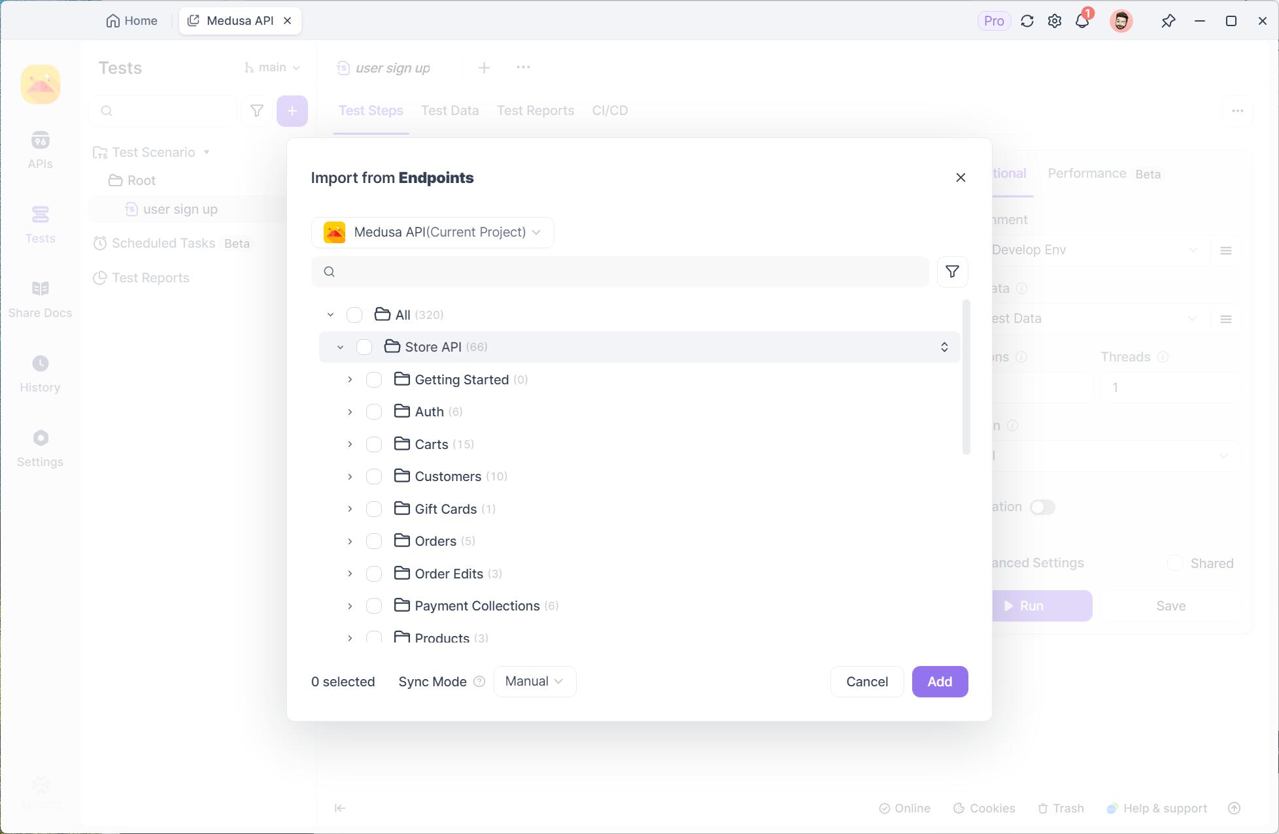
Task: Click the refresh sync icon in title bar
Action: point(1027,21)
